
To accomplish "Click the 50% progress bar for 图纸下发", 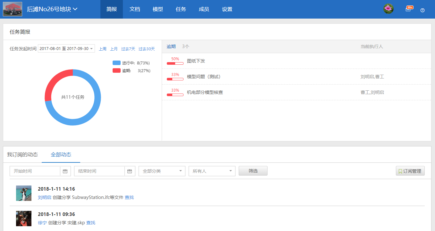I will click(x=175, y=63).
